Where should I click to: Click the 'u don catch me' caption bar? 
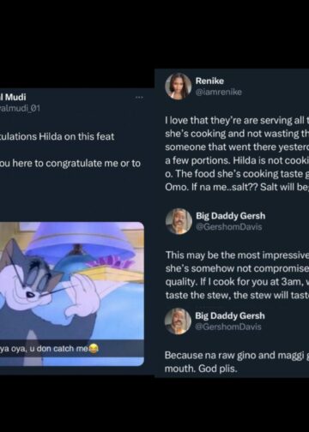tap(72, 348)
